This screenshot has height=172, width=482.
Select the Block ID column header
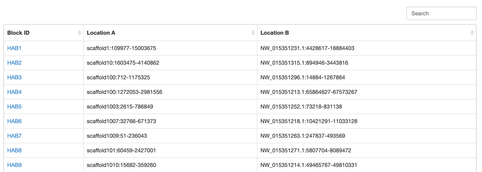44,33
